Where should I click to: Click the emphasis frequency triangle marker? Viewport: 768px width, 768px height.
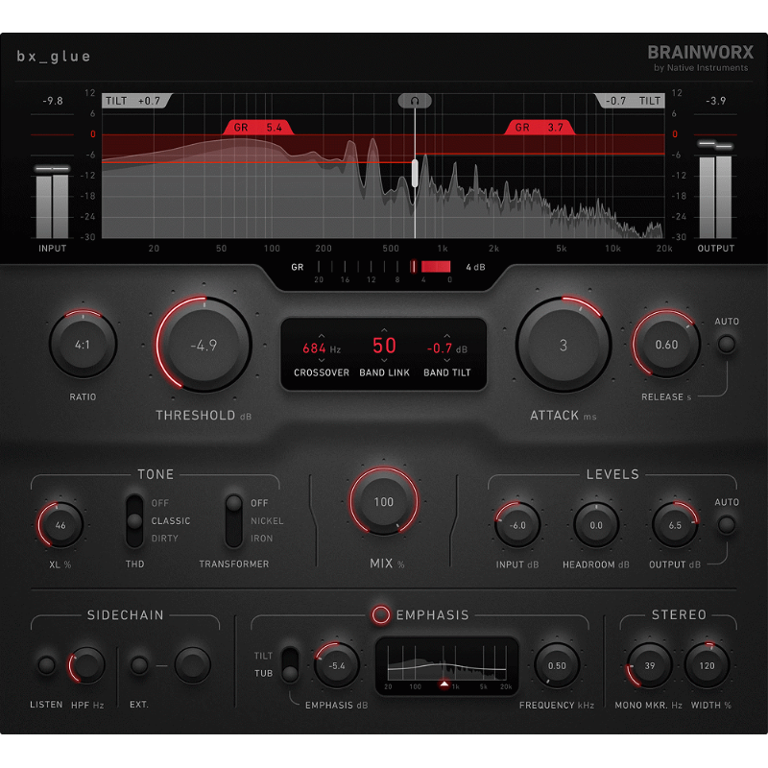click(444, 684)
